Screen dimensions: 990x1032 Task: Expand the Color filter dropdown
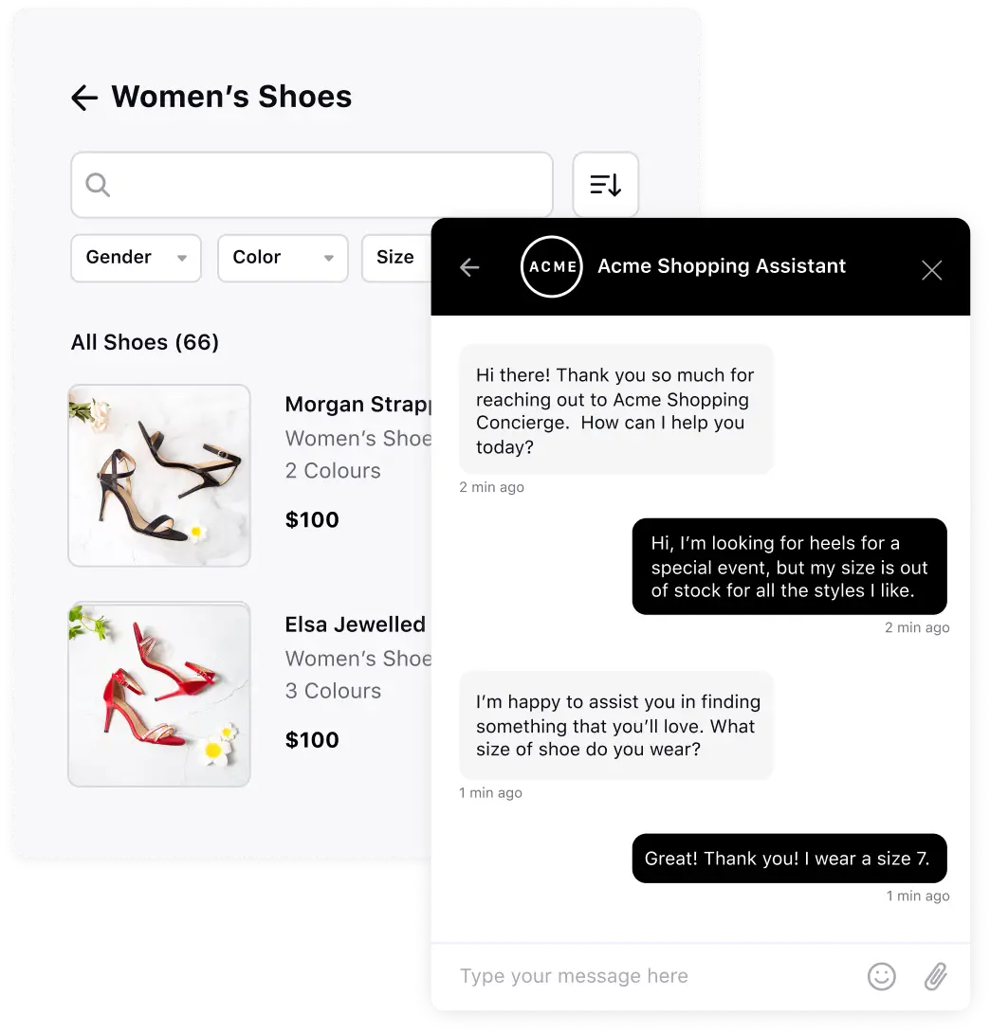[x=283, y=258]
